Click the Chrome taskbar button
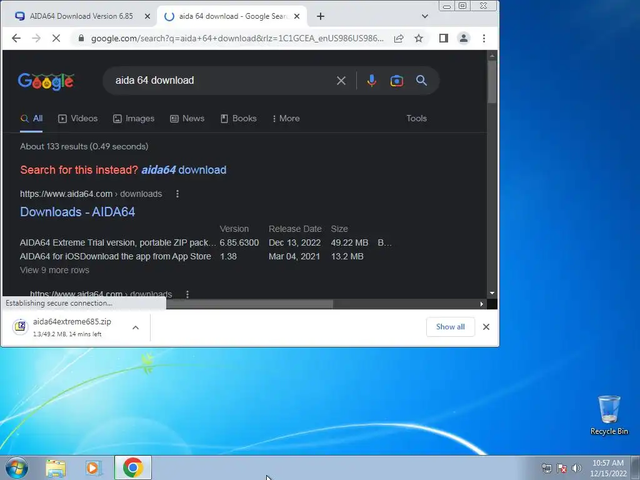640x480 pixels. click(x=132, y=467)
